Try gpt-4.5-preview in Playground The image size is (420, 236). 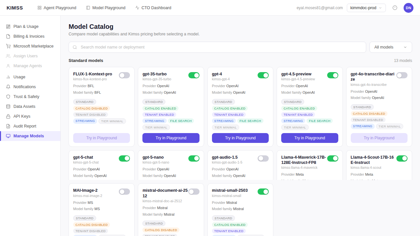point(310,138)
